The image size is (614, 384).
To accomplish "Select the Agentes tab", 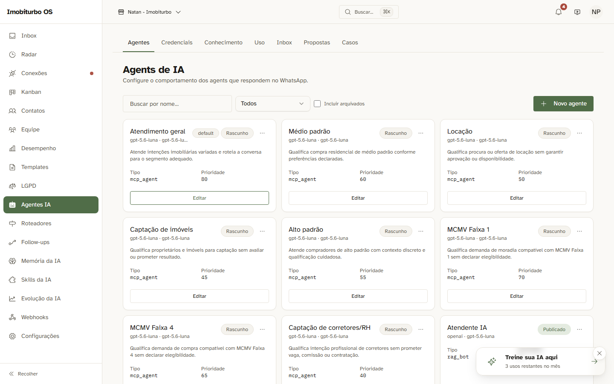I will [139, 43].
